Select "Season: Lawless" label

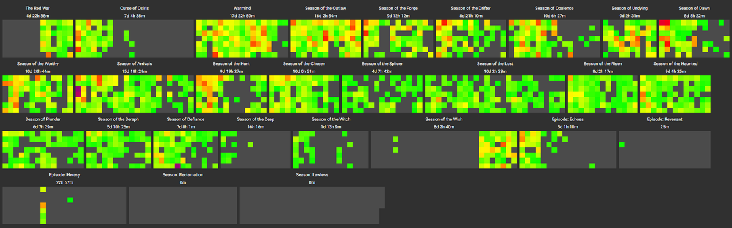312,175
